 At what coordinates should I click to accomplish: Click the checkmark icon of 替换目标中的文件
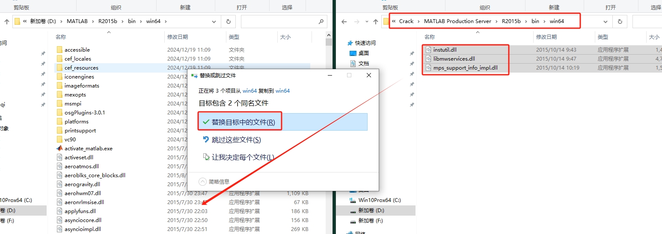pos(206,122)
